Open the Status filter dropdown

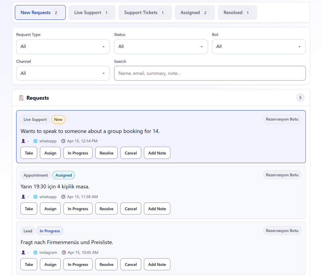point(161,47)
